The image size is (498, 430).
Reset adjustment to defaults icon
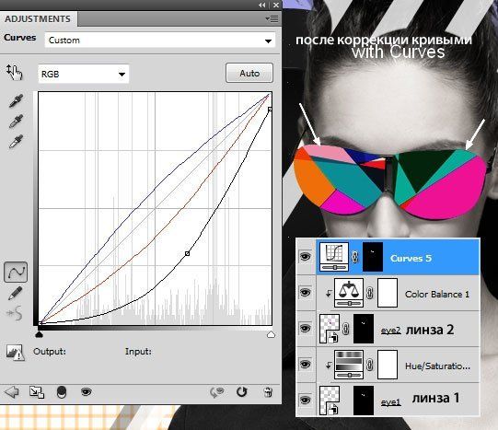(242, 392)
